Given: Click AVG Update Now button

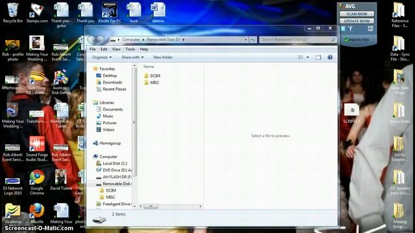Looking at the screenshot, I should tap(357, 21).
